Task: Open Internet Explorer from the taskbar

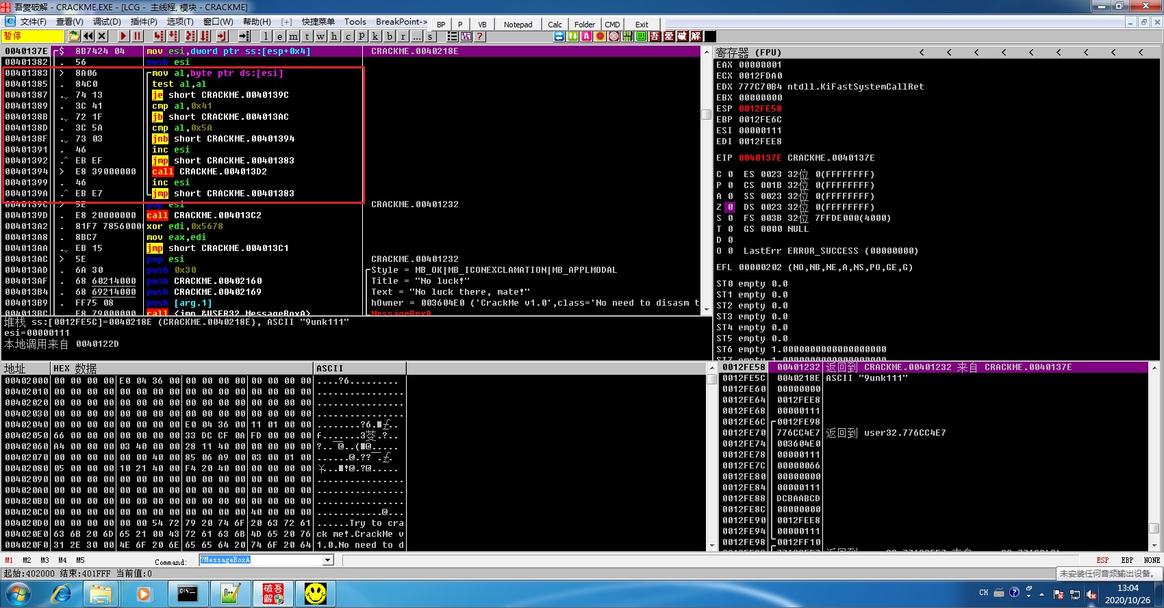Action: click(61, 594)
